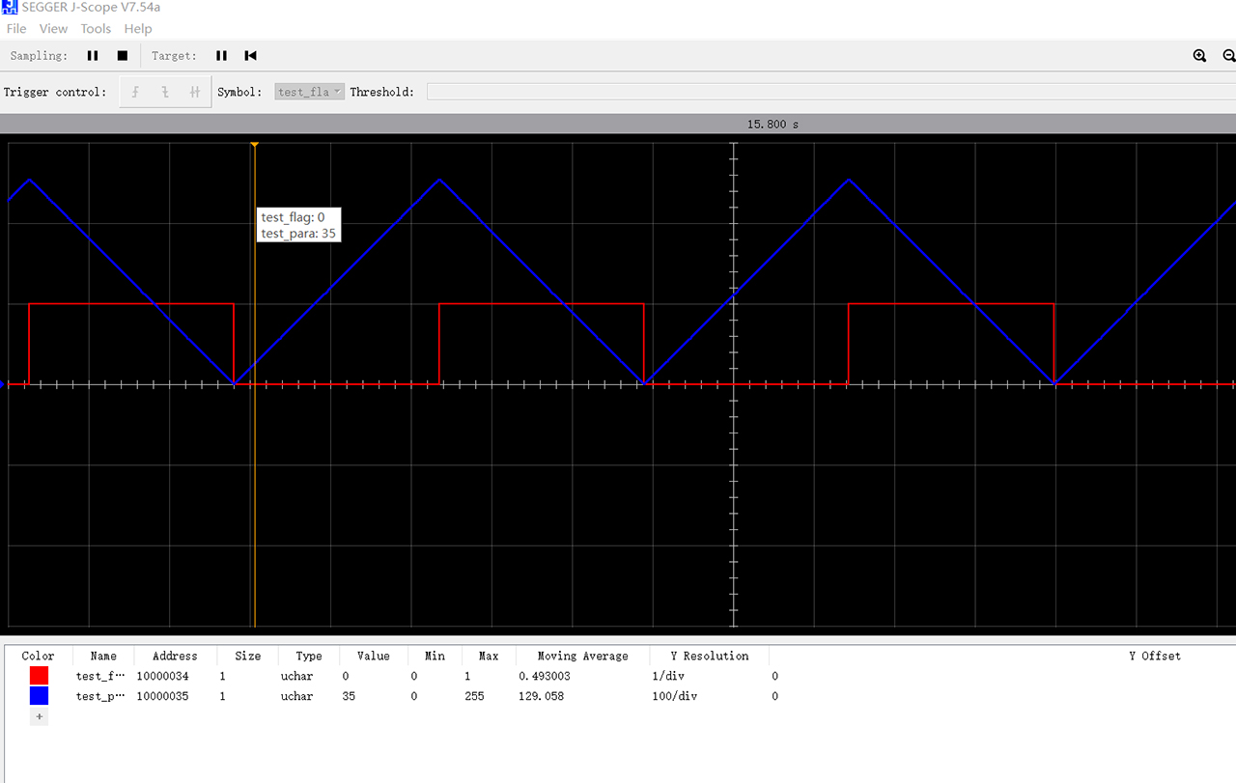
Task: Add a new symbol with the plus button
Action: point(39,717)
